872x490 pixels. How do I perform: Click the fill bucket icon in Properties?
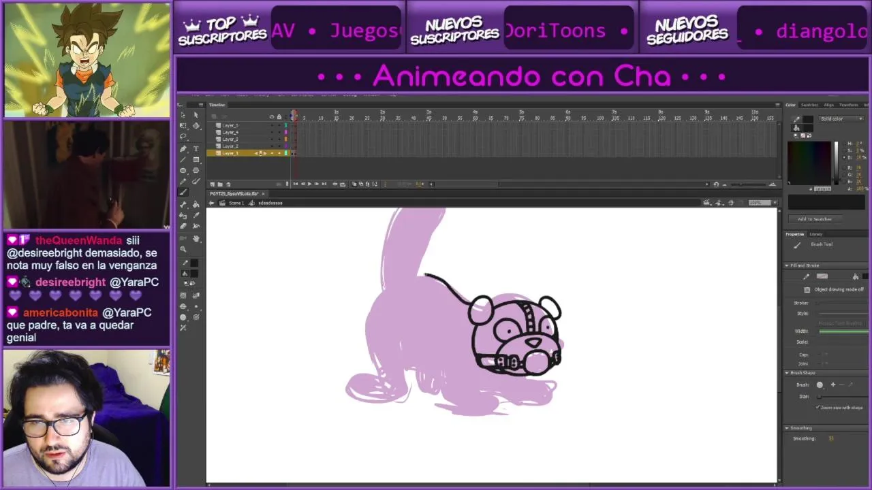(x=855, y=276)
